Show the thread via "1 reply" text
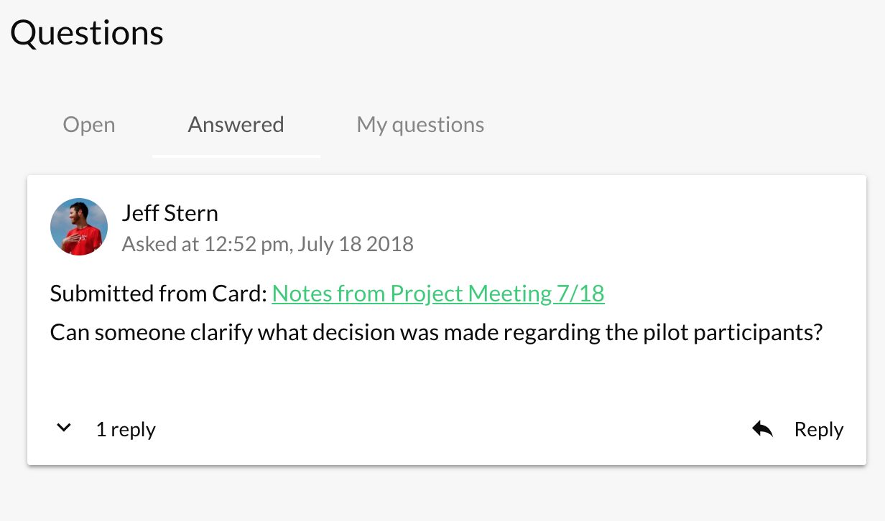Image resolution: width=885 pixels, height=521 pixels. [126, 429]
